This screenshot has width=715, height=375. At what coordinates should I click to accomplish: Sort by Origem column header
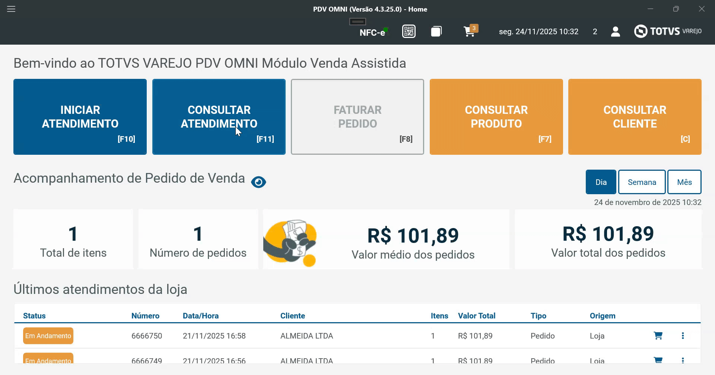[603, 316]
